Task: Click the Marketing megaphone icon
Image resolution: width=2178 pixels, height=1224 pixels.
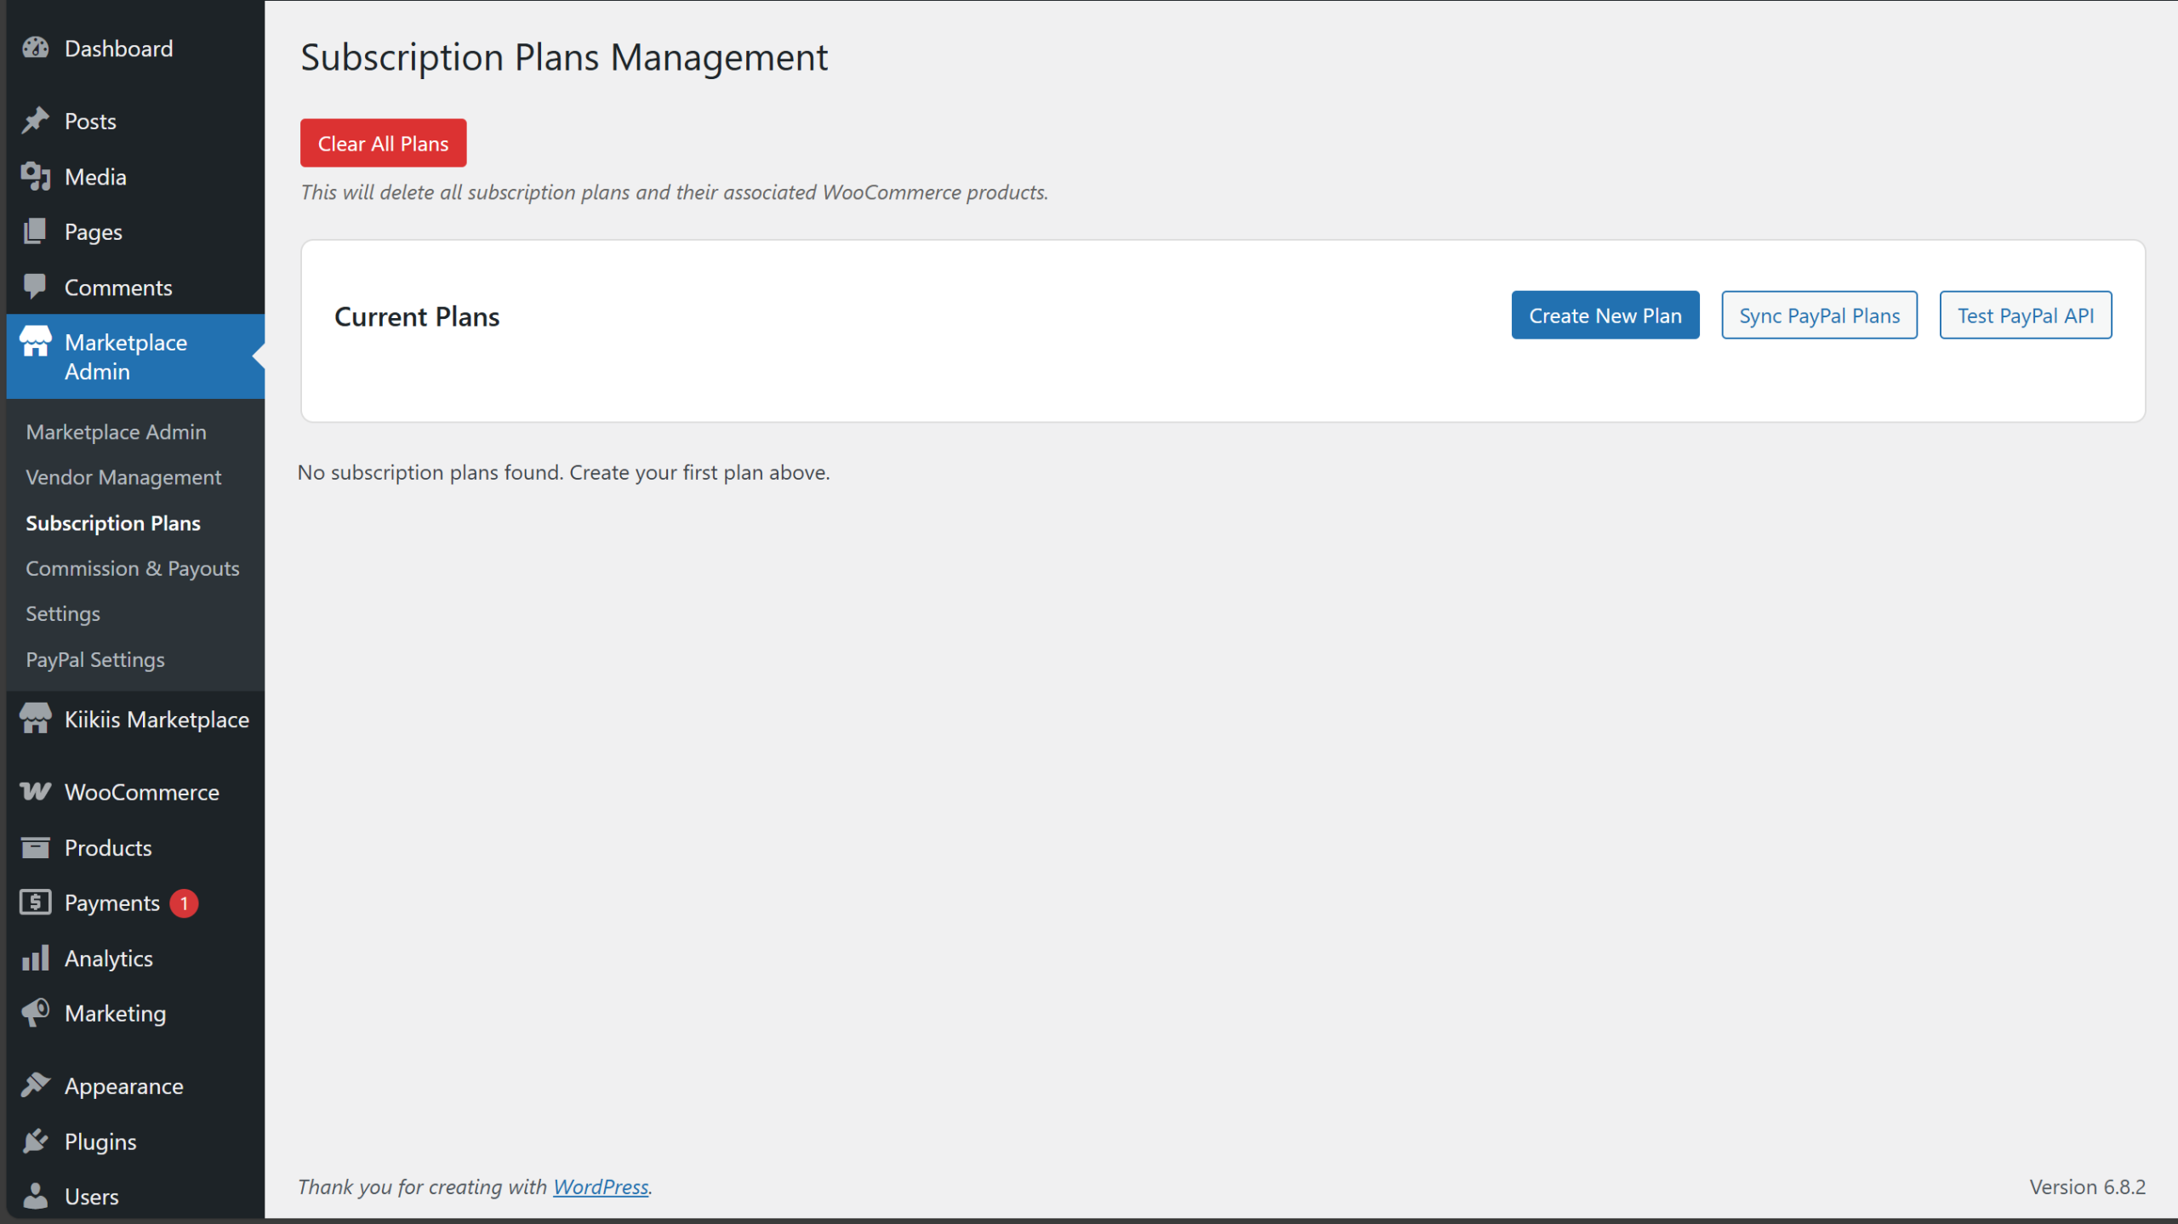Action: coord(35,1013)
